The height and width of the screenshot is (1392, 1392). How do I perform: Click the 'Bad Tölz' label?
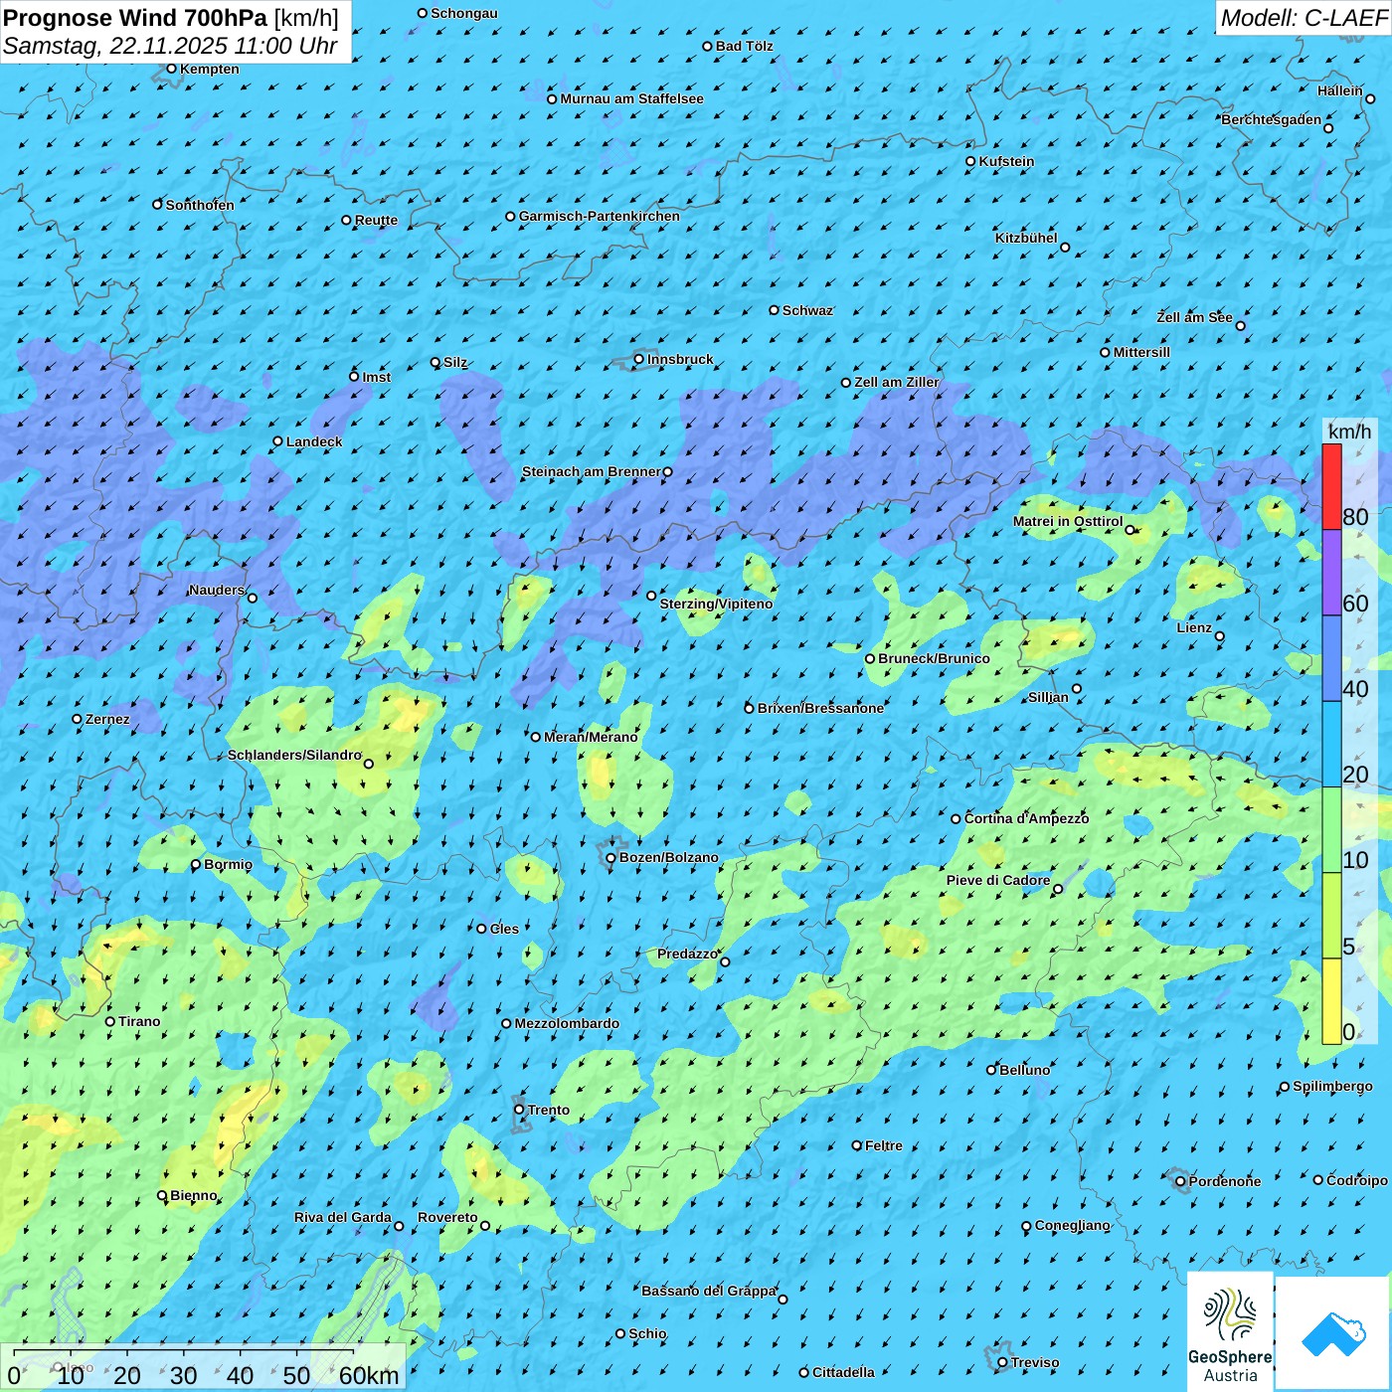pyautogui.click(x=745, y=46)
